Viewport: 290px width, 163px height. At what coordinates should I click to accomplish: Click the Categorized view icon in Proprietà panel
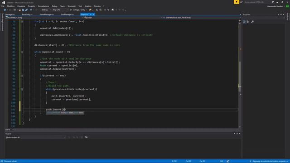click(244, 22)
